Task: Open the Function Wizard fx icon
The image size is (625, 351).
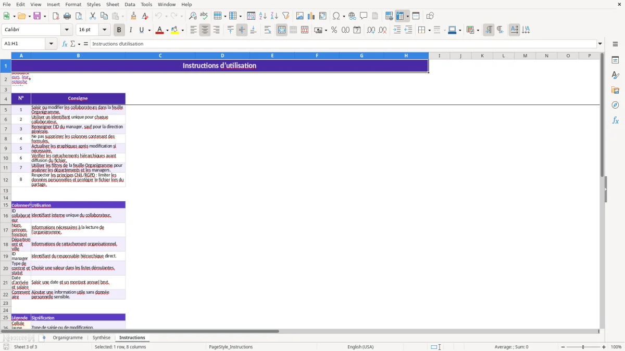Action: pos(65,44)
